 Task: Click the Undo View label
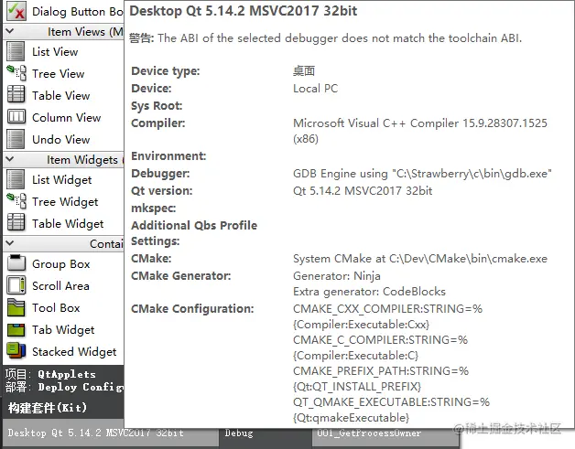coord(60,139)
